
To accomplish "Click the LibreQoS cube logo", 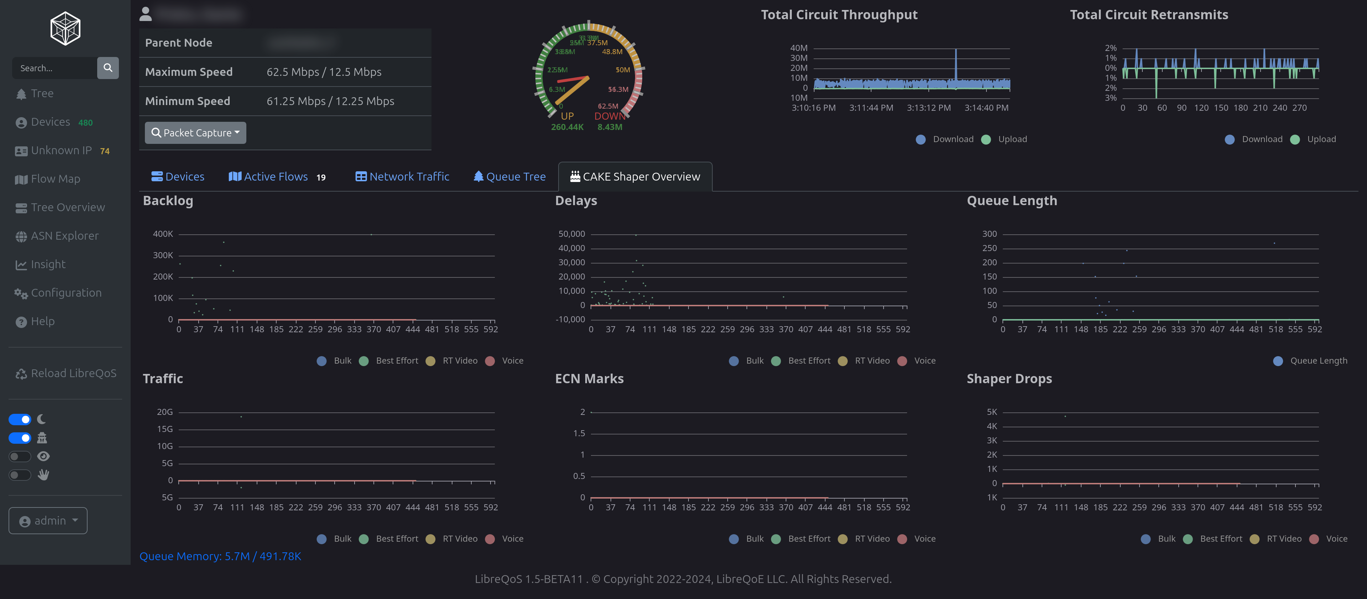I will click(x=65, y=29).
